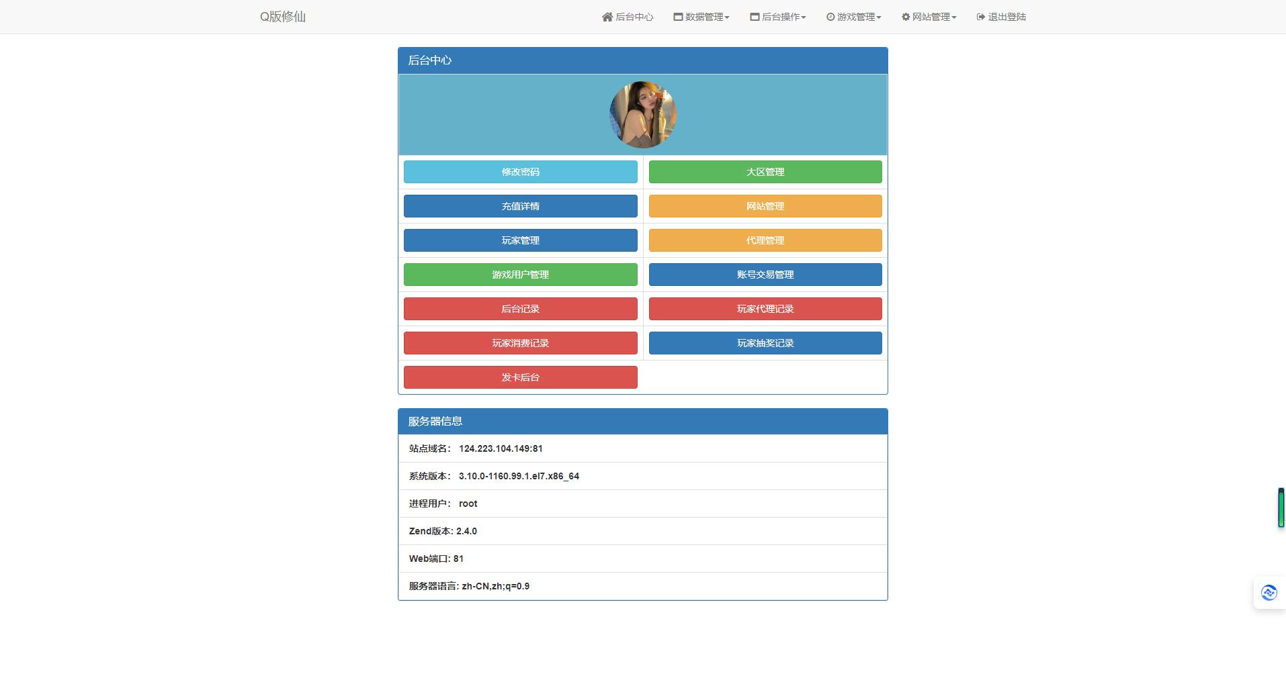Click the Zend版本 2.4.0 row

coord(643,531)
